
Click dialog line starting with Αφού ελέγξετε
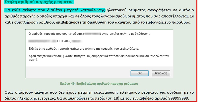tap(96, 56)
